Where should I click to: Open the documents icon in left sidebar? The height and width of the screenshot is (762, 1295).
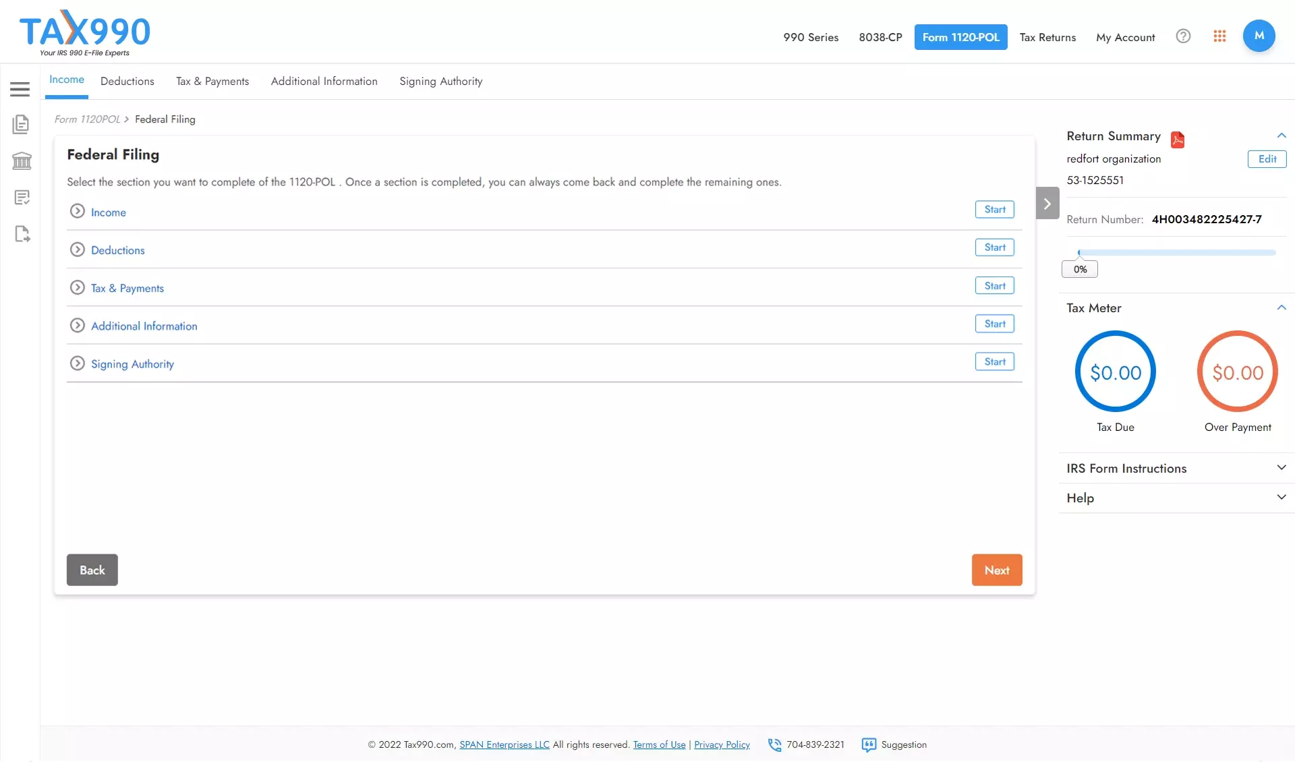(x=21, y=124)
